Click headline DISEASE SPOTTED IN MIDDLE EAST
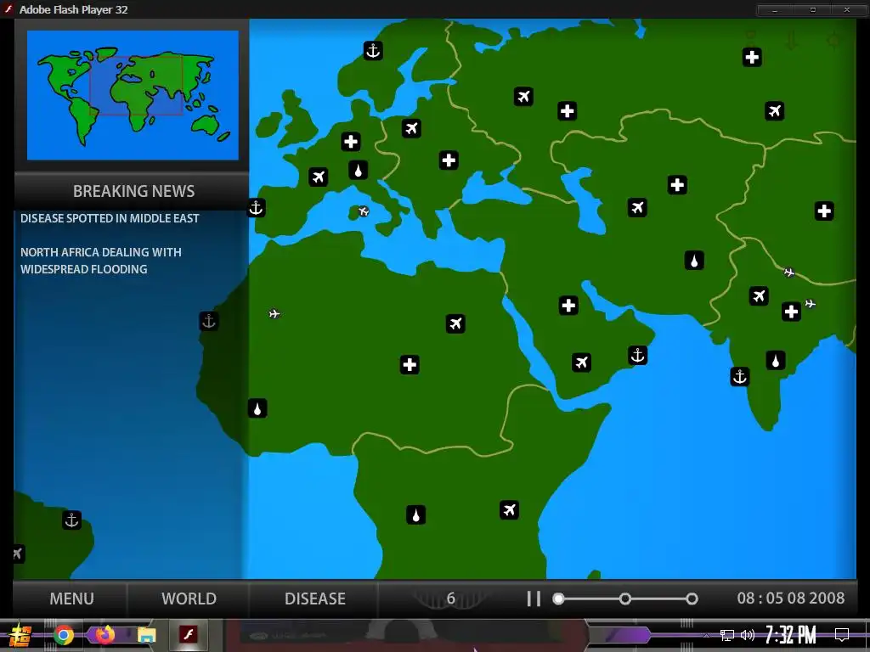Screen dimensions: 870x652 (x=110, y=218)
